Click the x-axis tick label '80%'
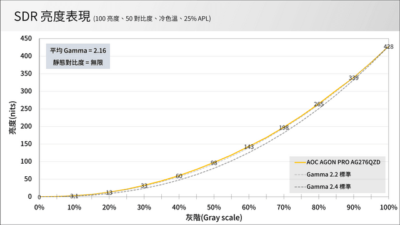 pyautogui.click(x=319, y=207)
